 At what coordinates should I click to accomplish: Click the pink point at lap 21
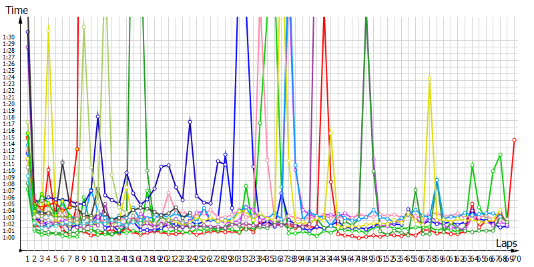click(168, 194)
